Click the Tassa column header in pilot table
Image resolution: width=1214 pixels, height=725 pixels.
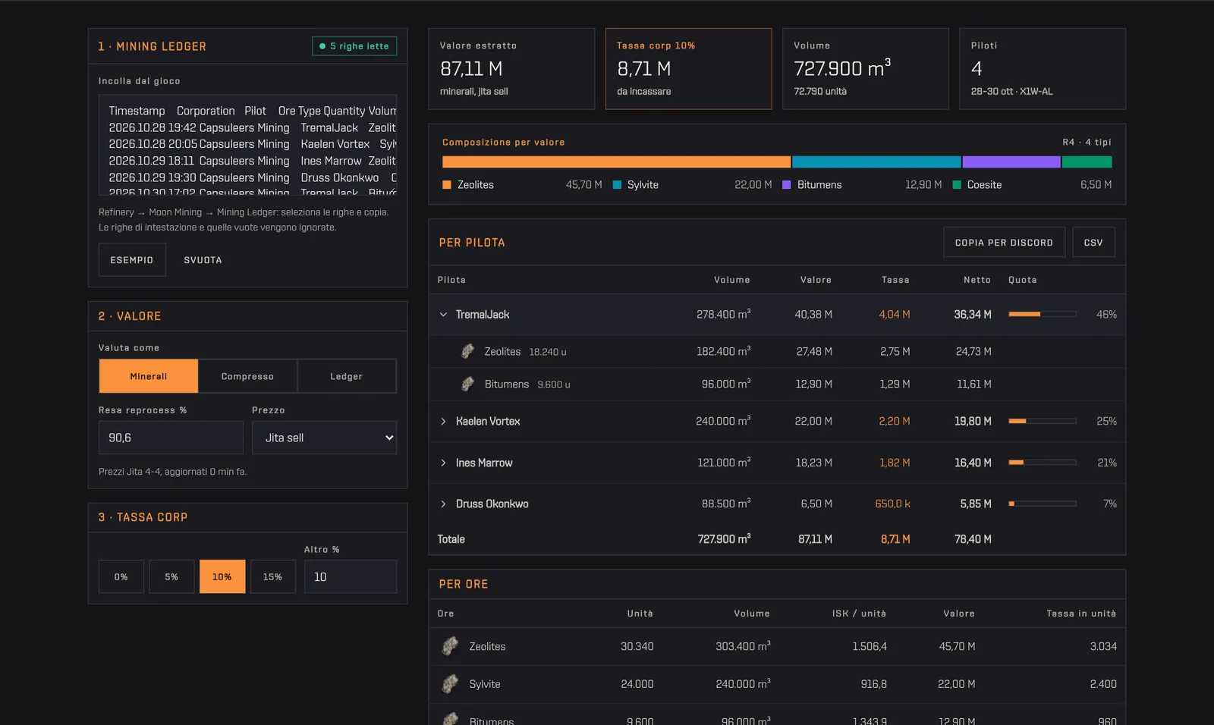895,280
